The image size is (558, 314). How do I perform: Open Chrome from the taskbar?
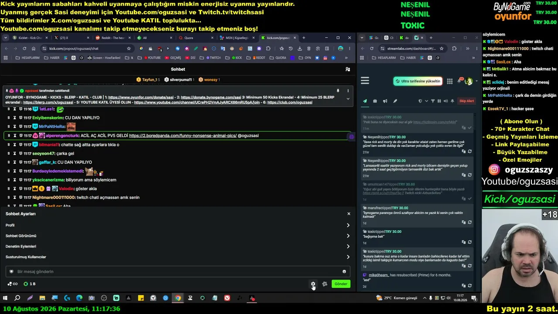click(178, 298)
